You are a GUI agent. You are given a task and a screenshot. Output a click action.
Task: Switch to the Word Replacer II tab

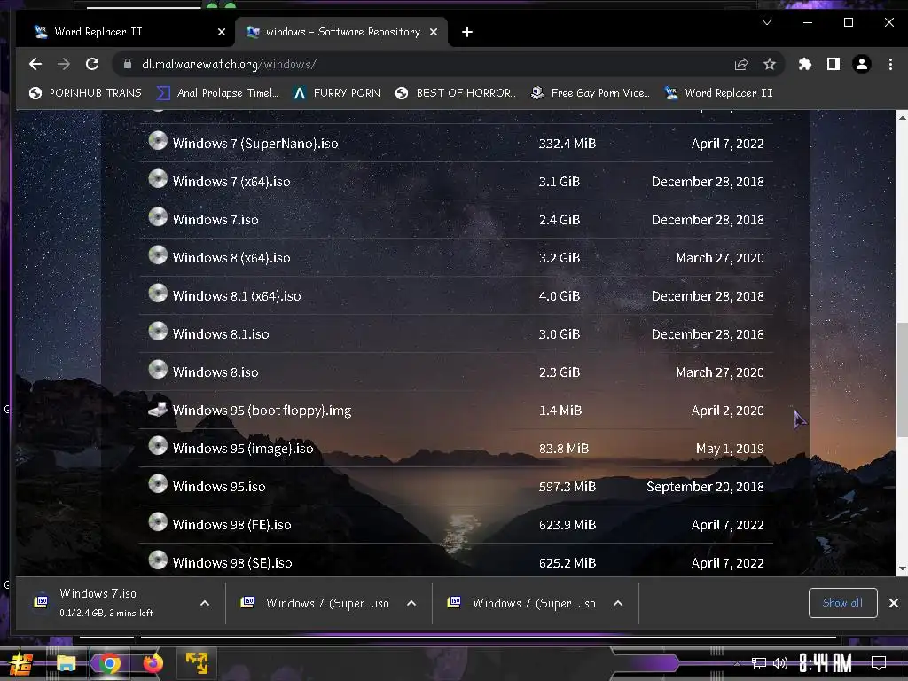pos(126,32)
